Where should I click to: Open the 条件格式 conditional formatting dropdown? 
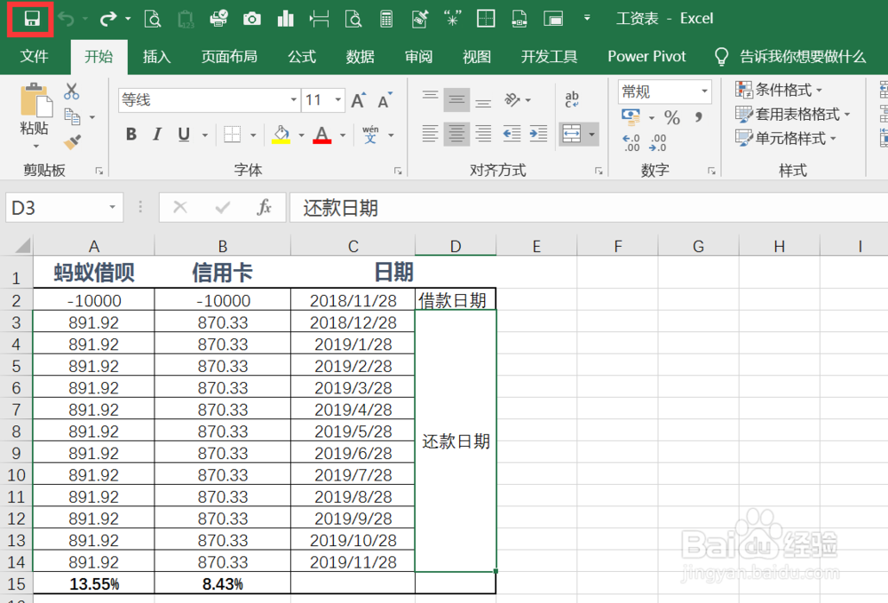pos(779,90)
